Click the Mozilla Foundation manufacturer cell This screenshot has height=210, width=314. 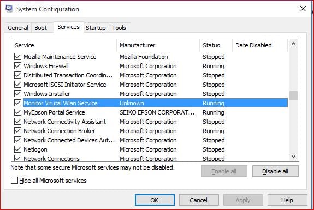pyautogui.click(x=144, y=57)
